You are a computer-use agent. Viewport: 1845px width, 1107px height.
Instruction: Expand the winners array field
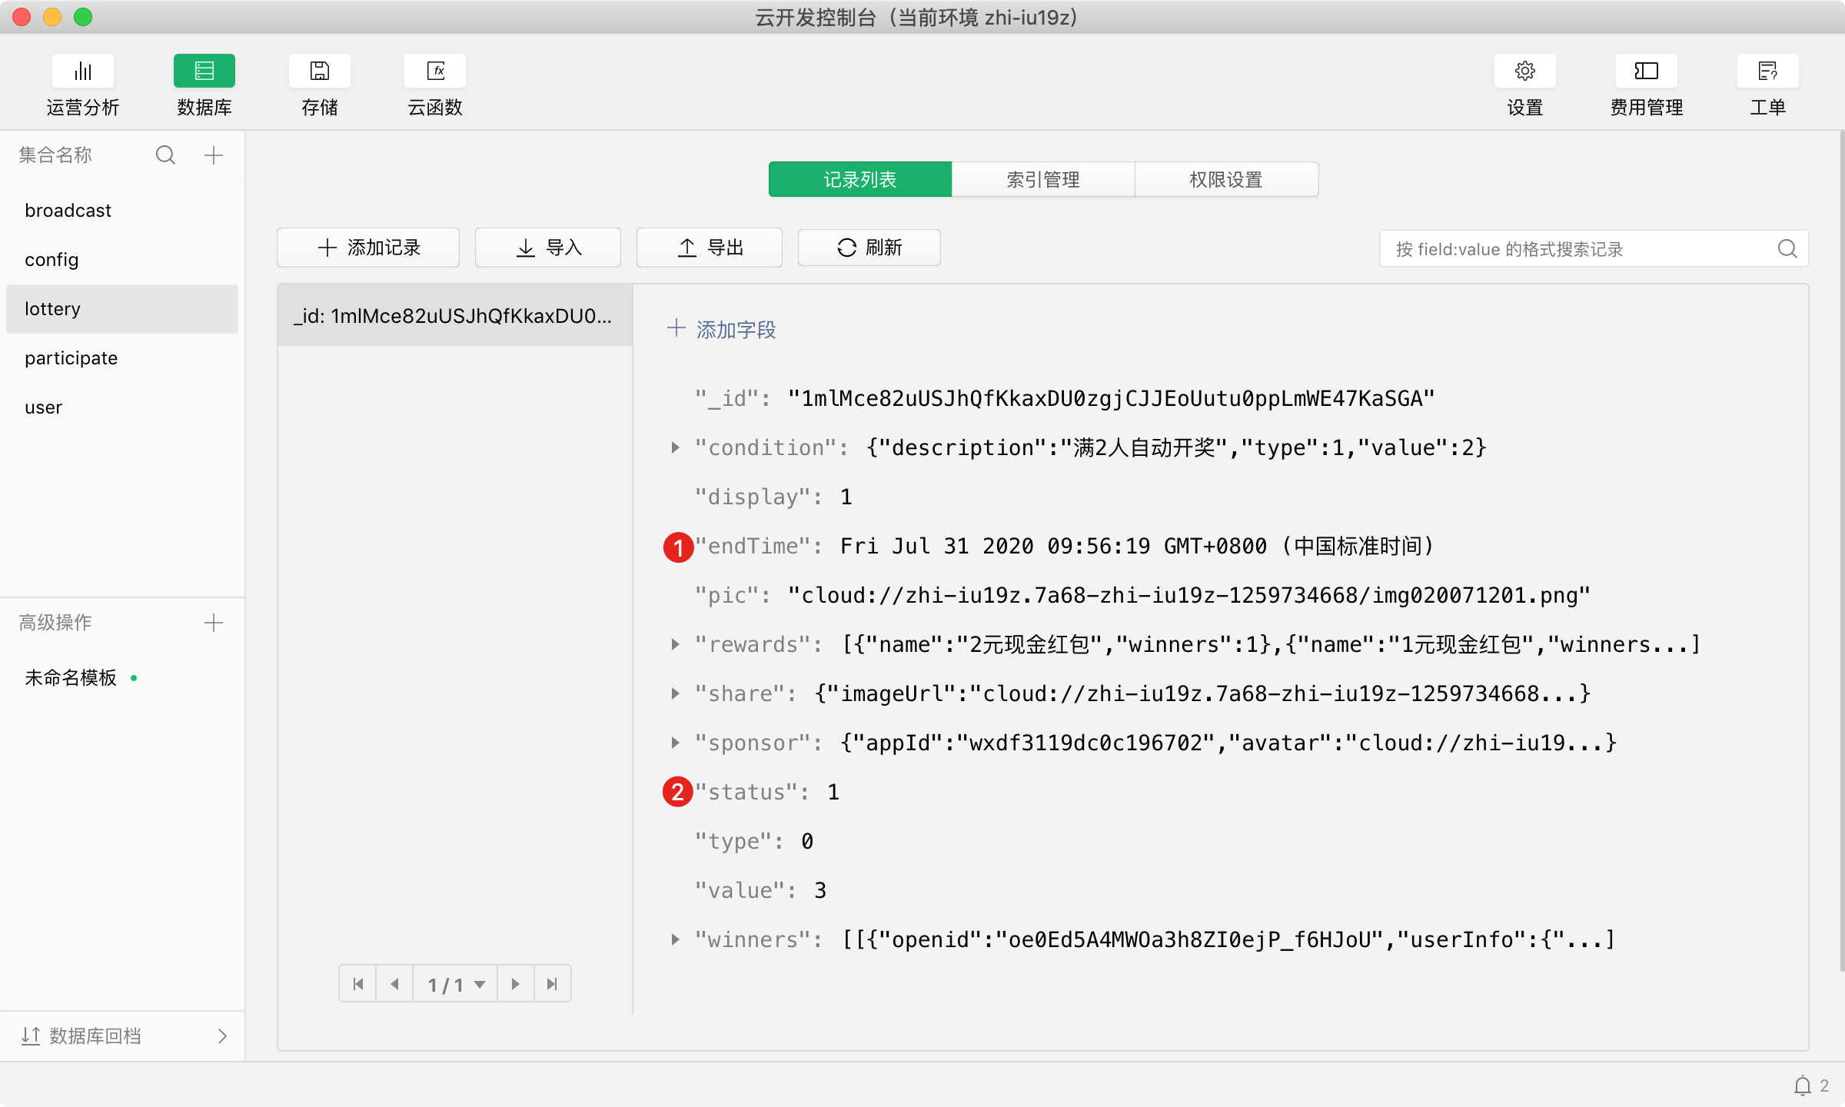[x=675, y=939]
